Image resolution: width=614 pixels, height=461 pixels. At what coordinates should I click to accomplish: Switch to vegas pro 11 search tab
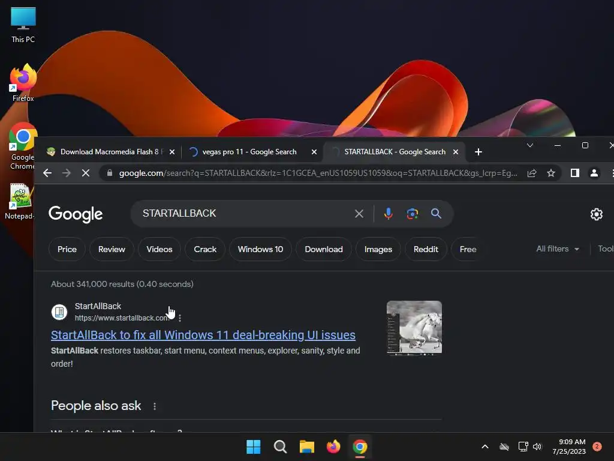coord(249,152)
